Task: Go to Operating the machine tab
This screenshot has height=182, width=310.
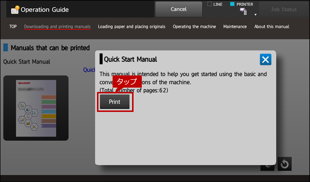Action: point(194,27)
